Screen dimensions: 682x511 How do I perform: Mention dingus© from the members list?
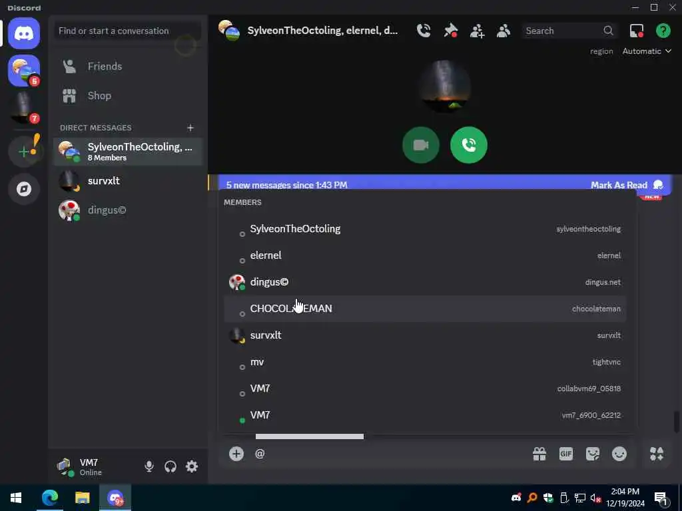425,282
